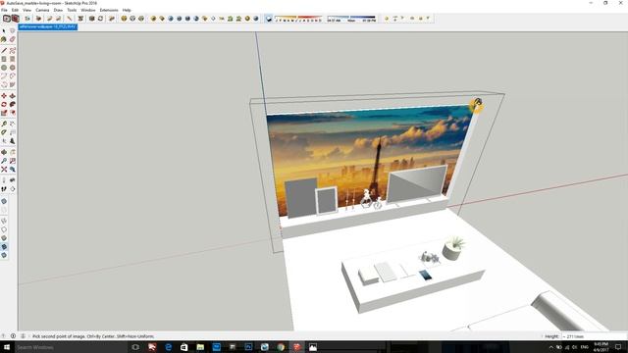This screenshot has width=628, height=353.
Task: Pick the Eraser tool
Action: (13, 39)
